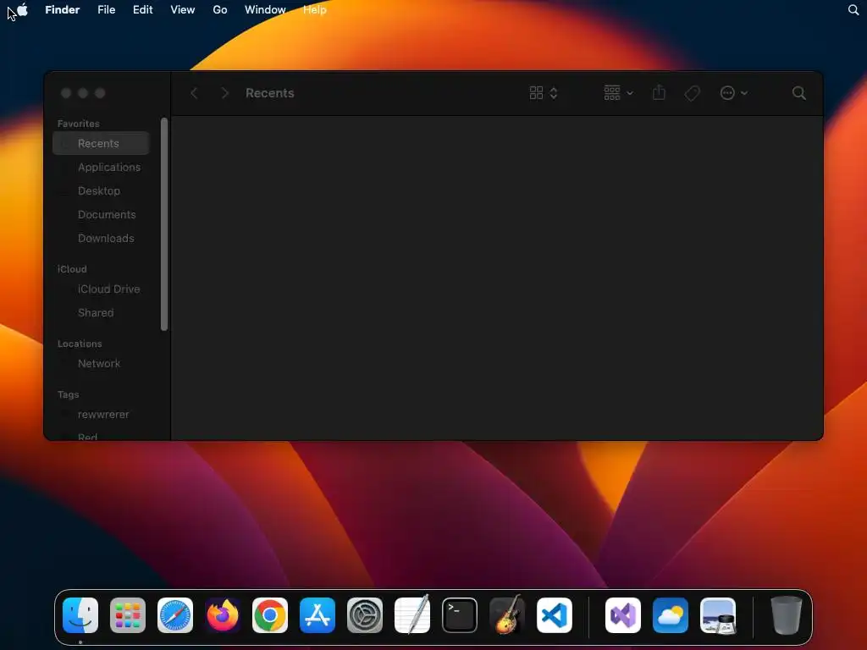Click the iCloud section heading
Image resolution: width=867 pixels, height=650 pixels.
[72, 269]
